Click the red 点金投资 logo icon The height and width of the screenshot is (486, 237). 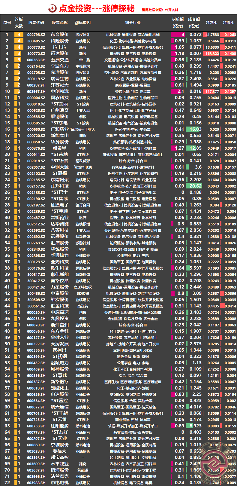pos(52,8)
